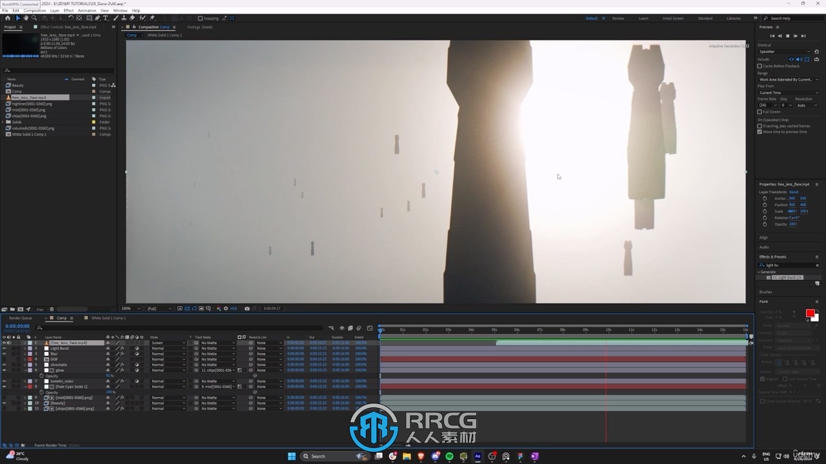Jump to the first frame in the Preview panel

click(x=772, y=36)
